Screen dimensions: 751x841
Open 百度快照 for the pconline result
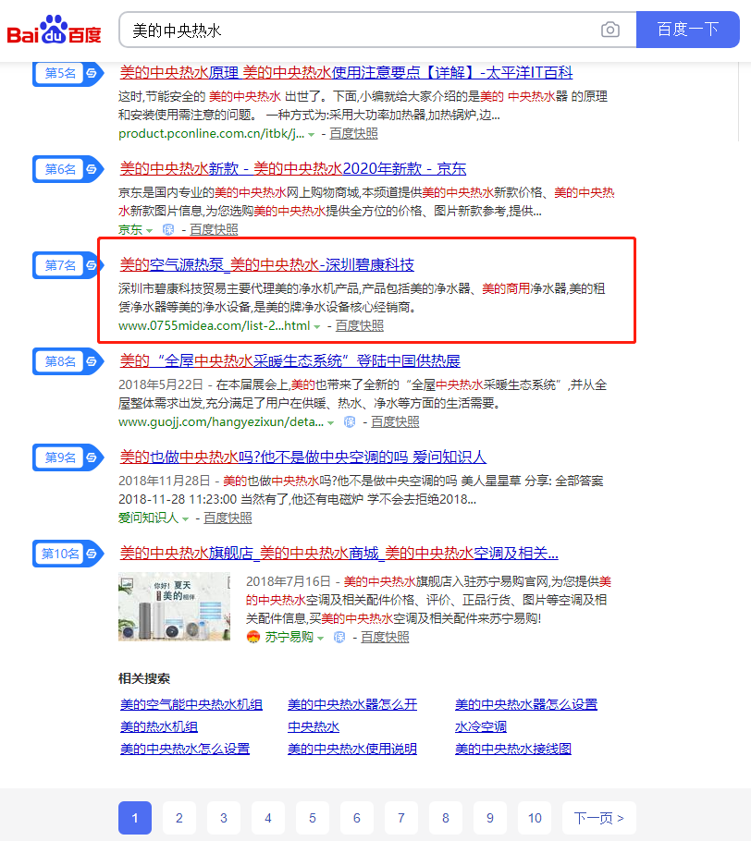tap(353, 134)
